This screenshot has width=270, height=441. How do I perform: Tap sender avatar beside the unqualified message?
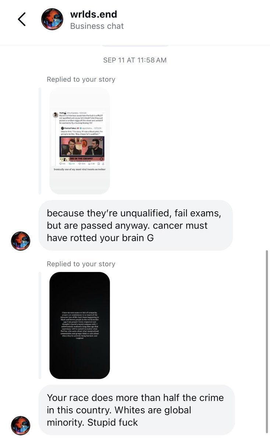coord(21,241)
